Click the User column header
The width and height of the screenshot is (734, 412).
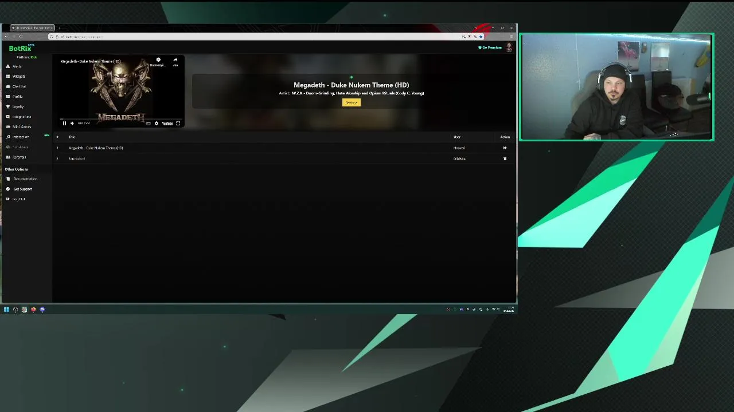coord(457,137)
